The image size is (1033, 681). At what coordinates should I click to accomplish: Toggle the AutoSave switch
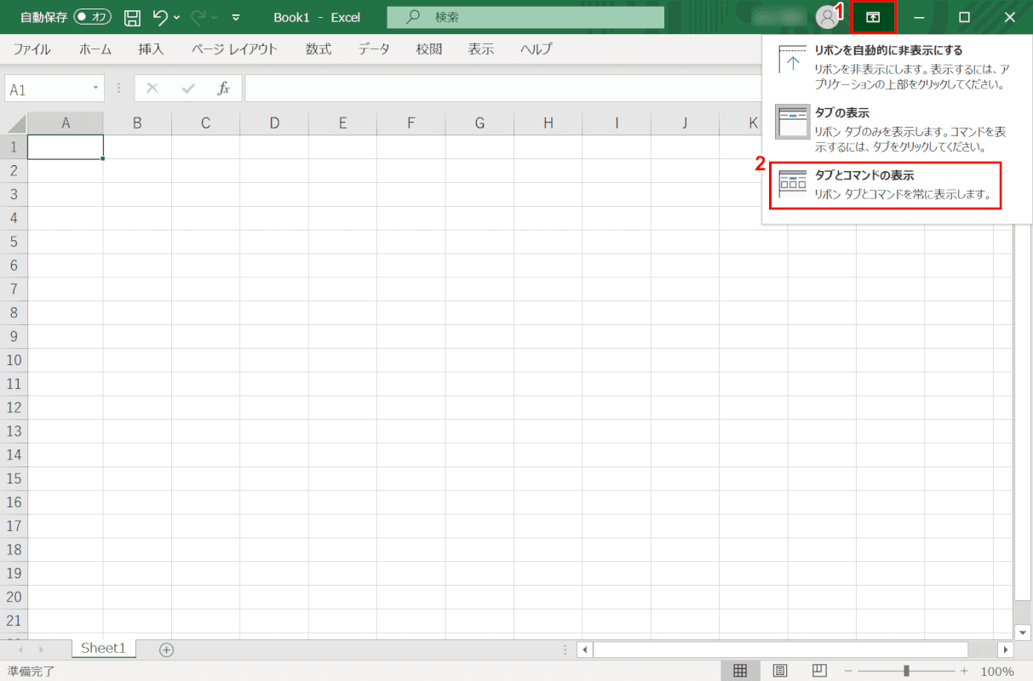(x=93, y=17)
